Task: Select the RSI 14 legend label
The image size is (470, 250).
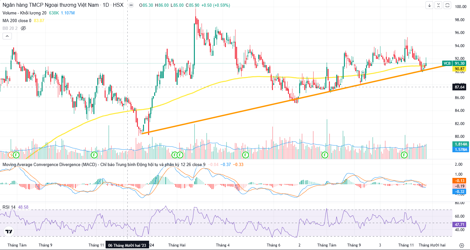Action: pyautogui.click(x=9, y=207)
